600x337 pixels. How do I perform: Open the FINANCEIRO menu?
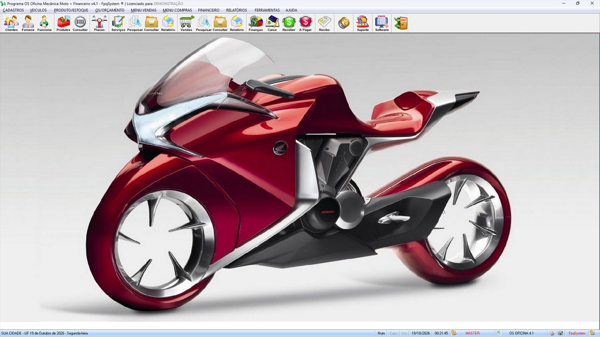[x=209, y=10]
